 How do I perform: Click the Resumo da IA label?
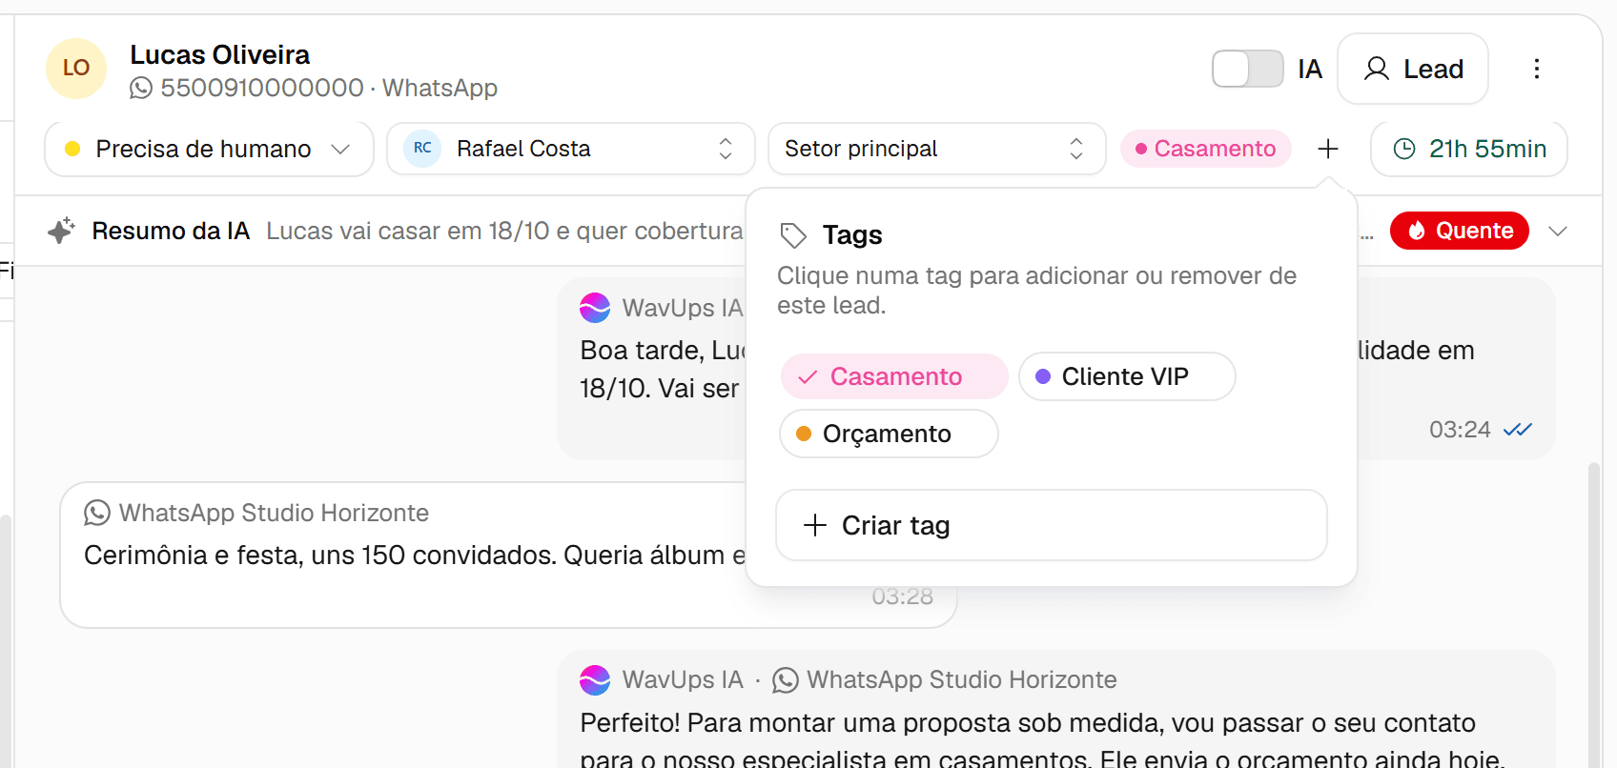(x=171, y=231)
